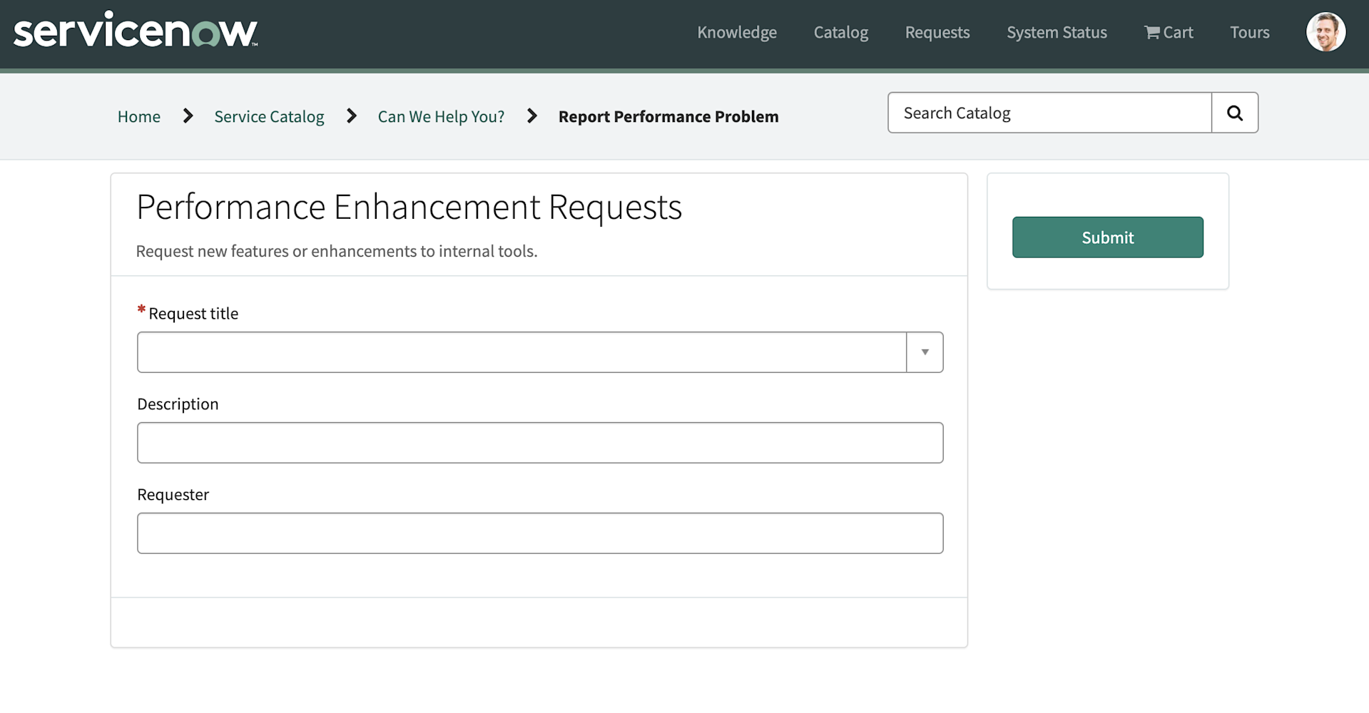The height and width of the screenshot is (713, 1369).
Task: Open the Requester lookup field
Action: click(540, 533)
